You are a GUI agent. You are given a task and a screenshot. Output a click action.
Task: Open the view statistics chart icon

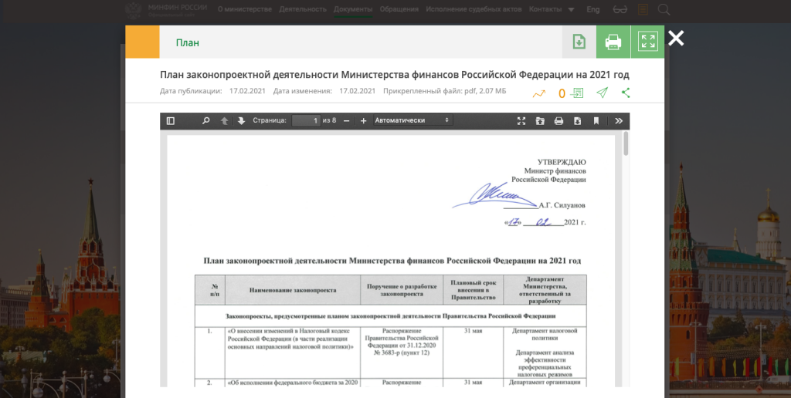pyautogui.click(x=538, y=93)
